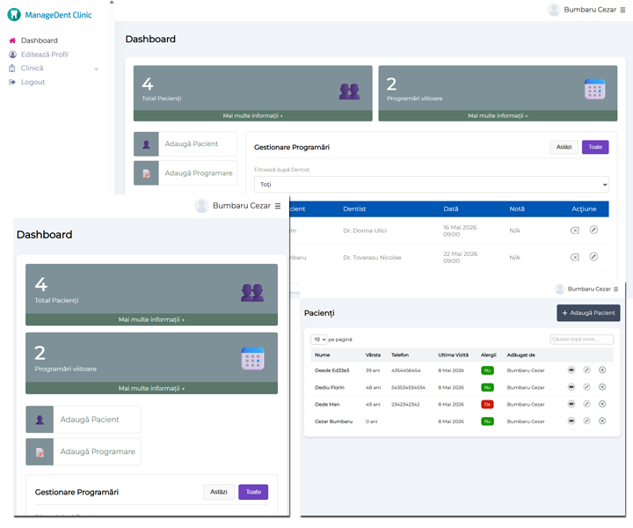
Task: Cancel appointment of Dr. Dorina Ulici
Action: pyautogui.click(x=574, y=231)
